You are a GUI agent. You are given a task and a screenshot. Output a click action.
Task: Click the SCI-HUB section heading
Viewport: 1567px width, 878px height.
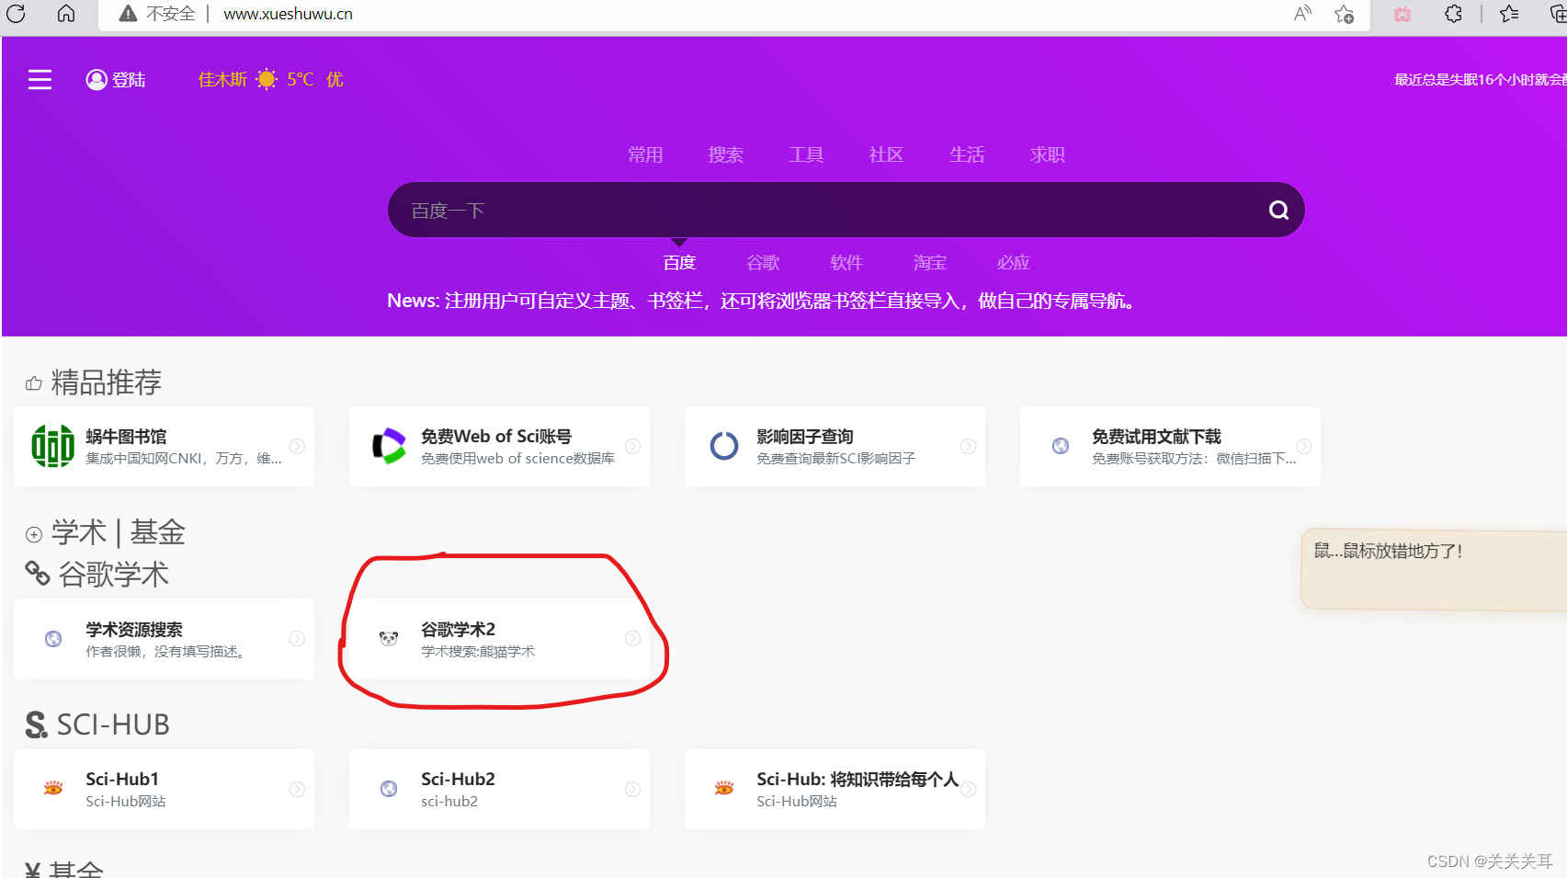113,724
